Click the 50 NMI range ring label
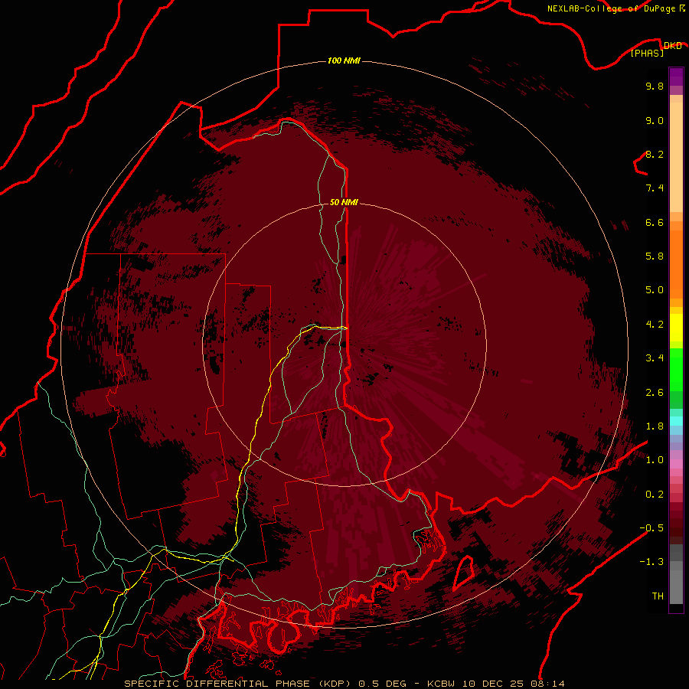This screenshot has height=689, width=689. pyautogui.click(x=344, y=202)
